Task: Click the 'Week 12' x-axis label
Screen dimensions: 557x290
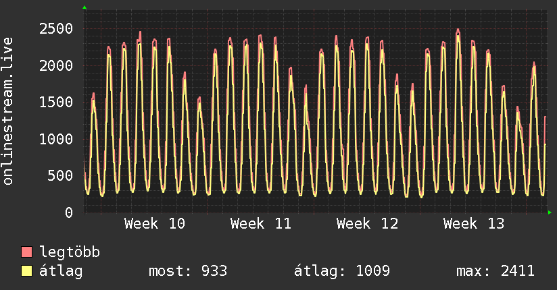Action: 367,224
